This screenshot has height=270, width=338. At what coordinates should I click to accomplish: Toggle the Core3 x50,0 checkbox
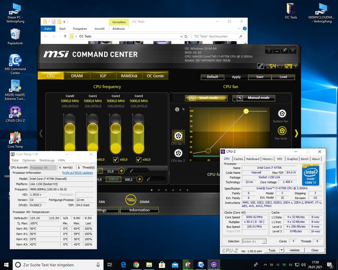[x=139, y=159]
